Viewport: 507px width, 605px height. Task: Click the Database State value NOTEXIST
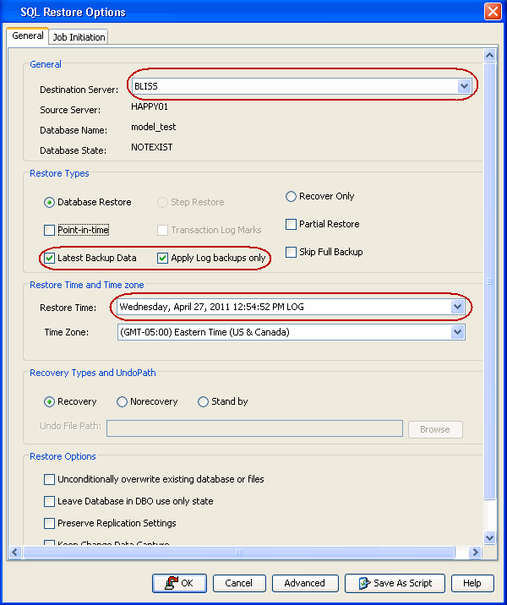point(151,147)
